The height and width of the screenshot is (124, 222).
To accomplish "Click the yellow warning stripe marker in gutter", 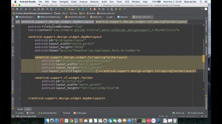I will (x=204, y=59).
